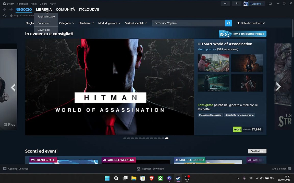Image resolution: width=294 pixels, height=183 pixels.
Task: Open Brave browser from the taskbar
Action: coord(152,178)
